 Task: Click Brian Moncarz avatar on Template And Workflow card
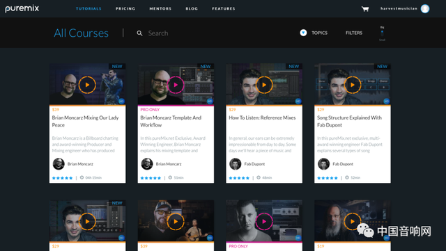(147, 164)
